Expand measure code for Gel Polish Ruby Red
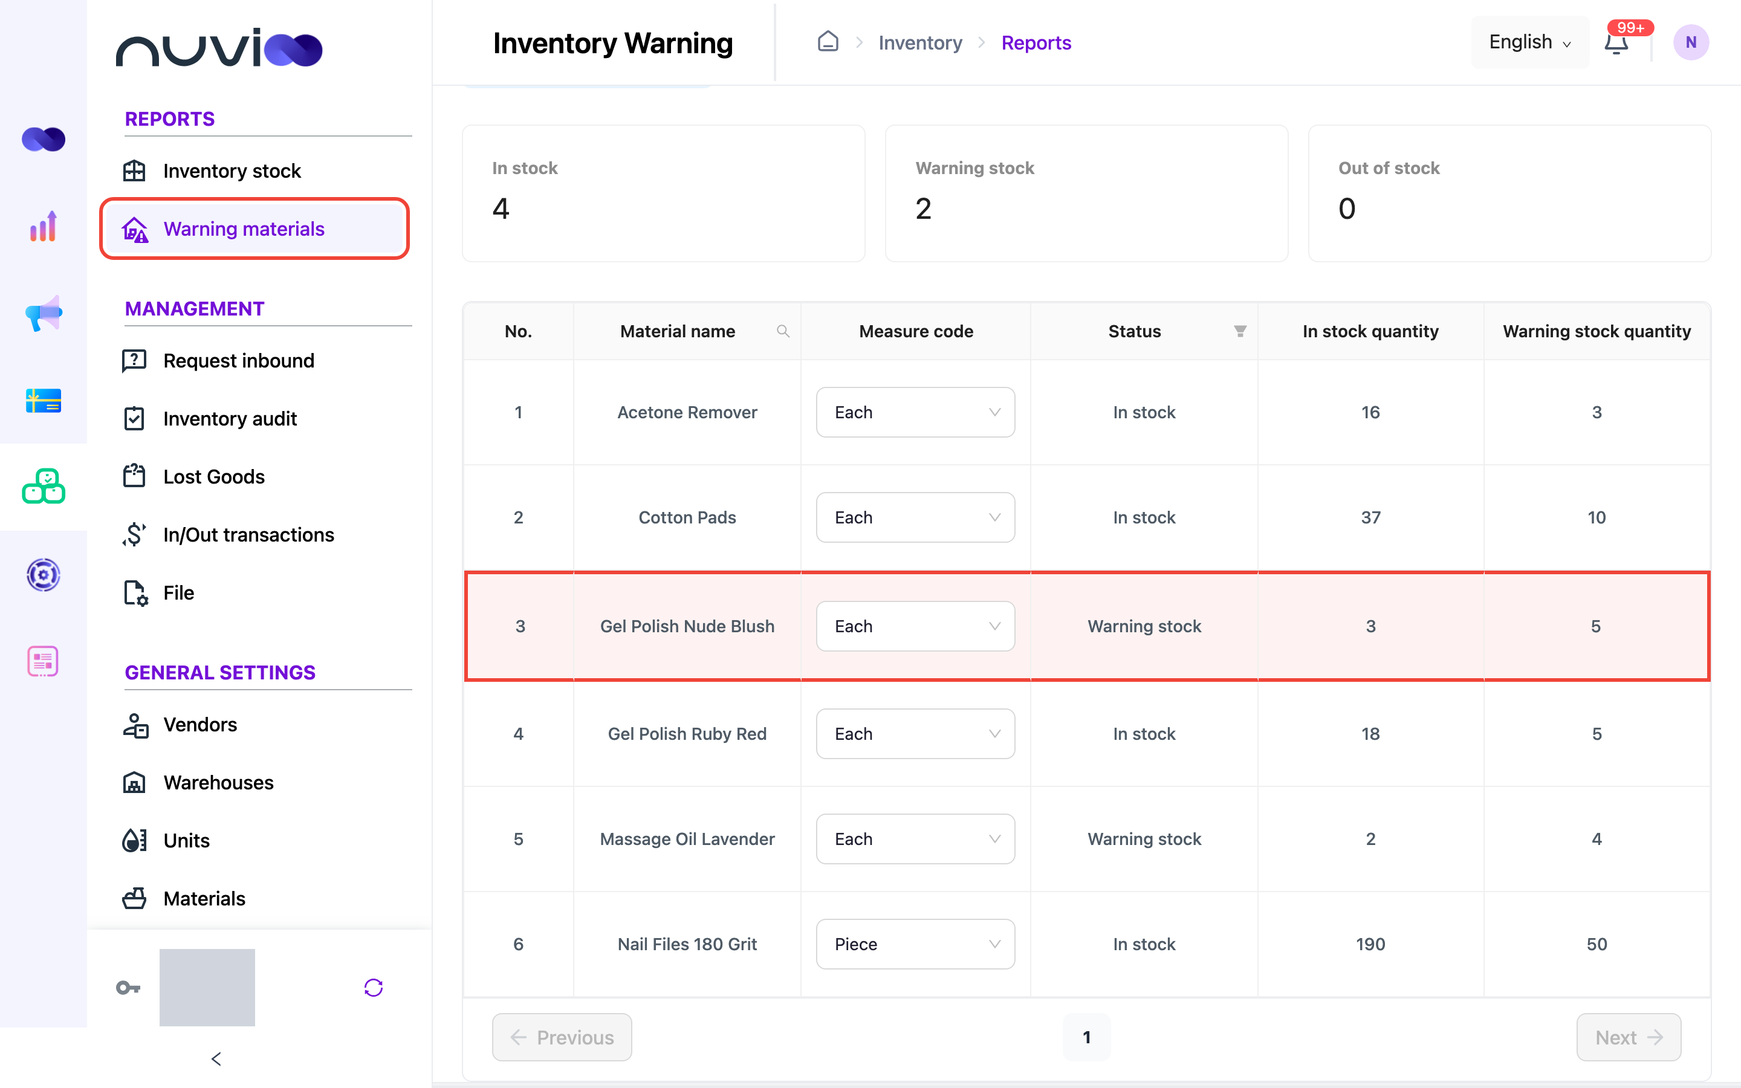 click(x=915, y=734)
